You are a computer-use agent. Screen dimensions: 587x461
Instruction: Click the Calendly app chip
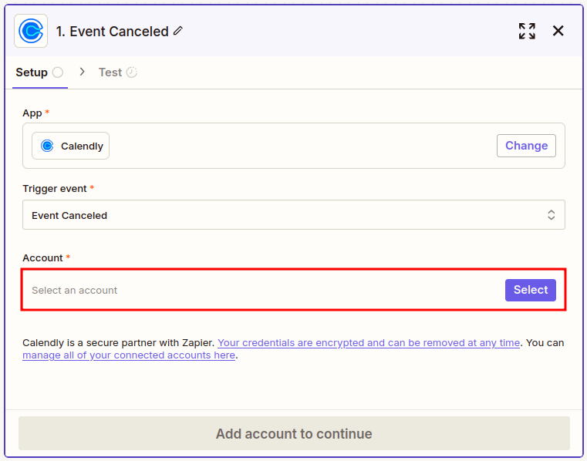pos(70,146)
